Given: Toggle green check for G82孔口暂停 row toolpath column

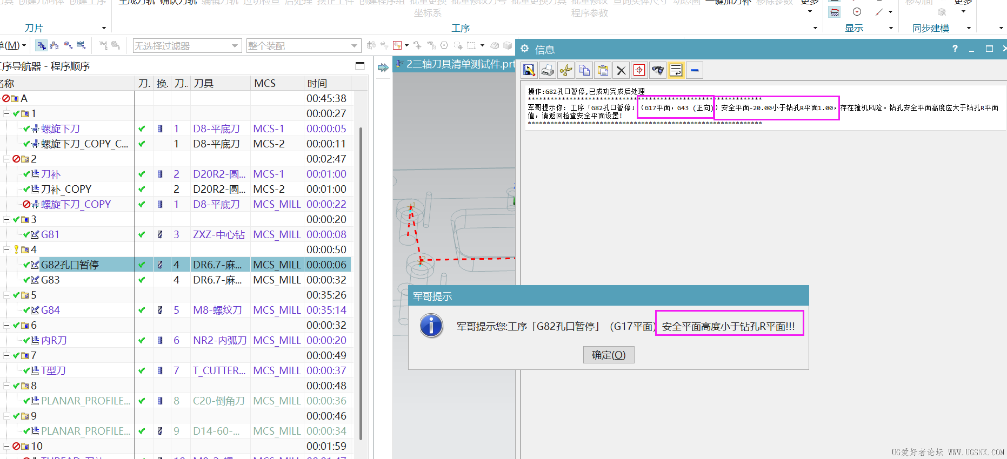Looking at the screenshot, I should (142, 265).
